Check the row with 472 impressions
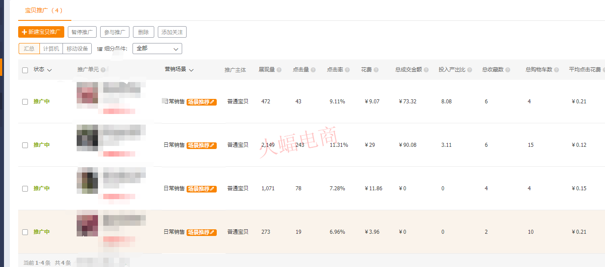605x267 pixels. pos(25,102)
